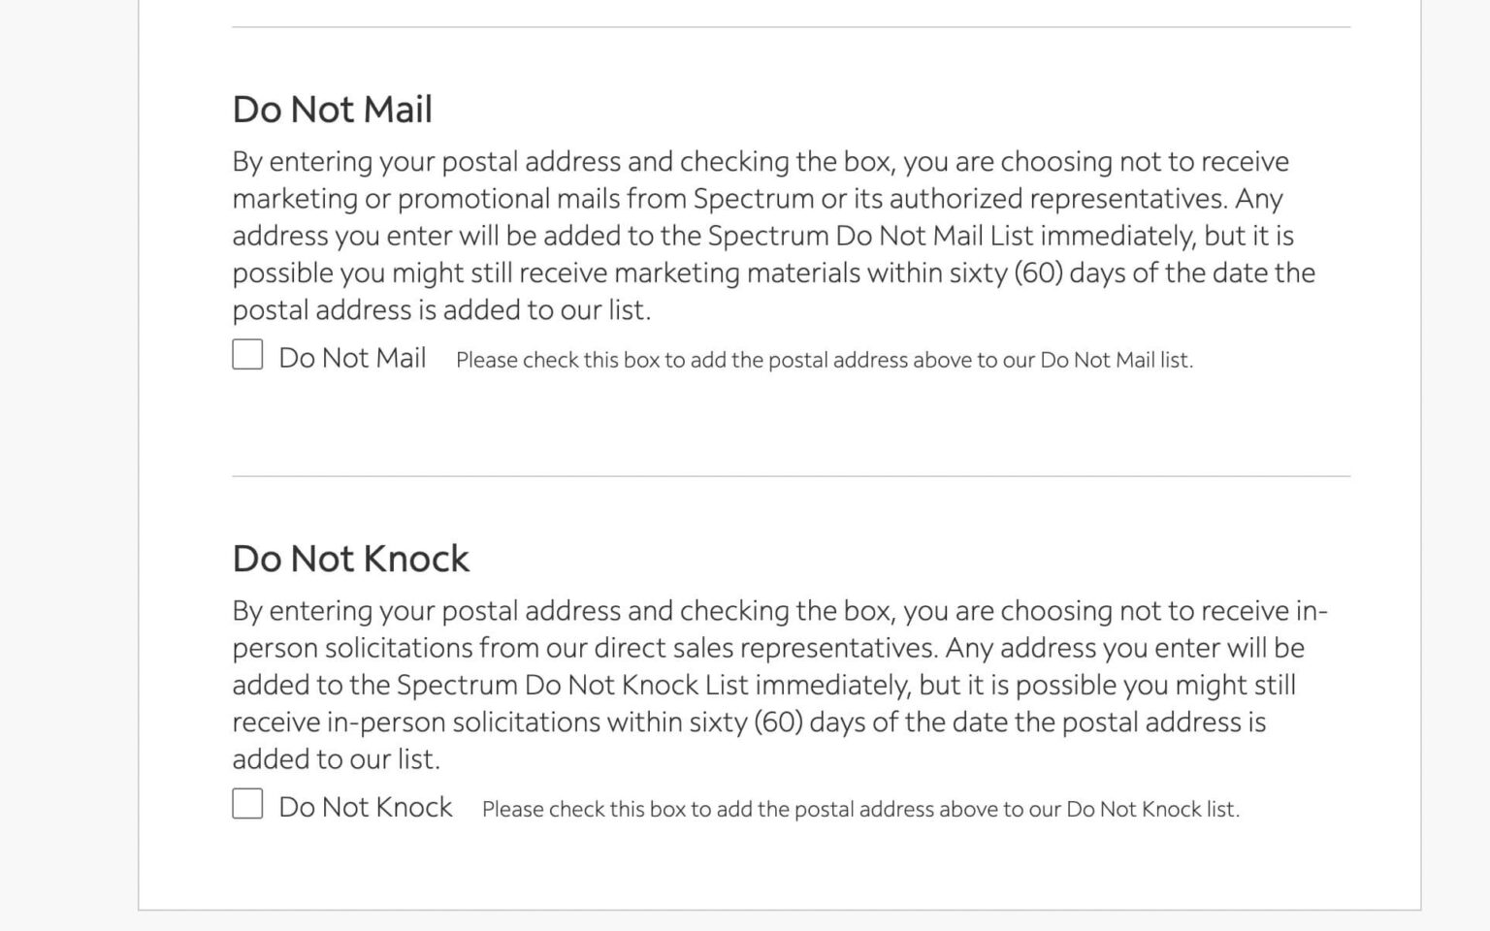Click the divider line above Do Not Mail
The image size is (1490, 931).
coord(791,27)
